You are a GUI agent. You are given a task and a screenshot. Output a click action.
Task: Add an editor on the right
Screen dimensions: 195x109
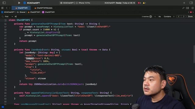193,8
